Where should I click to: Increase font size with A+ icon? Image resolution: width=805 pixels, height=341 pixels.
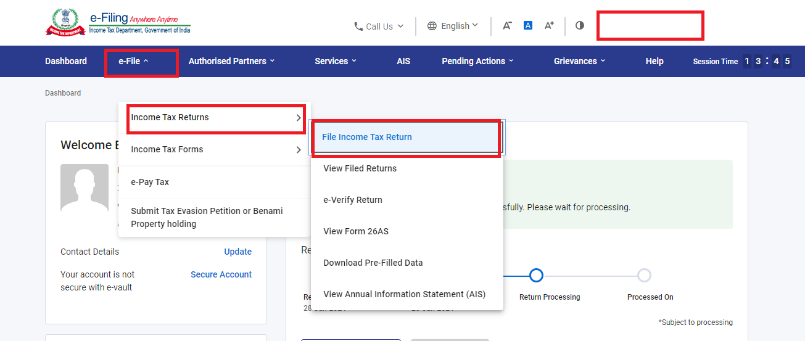pos(549,25)
